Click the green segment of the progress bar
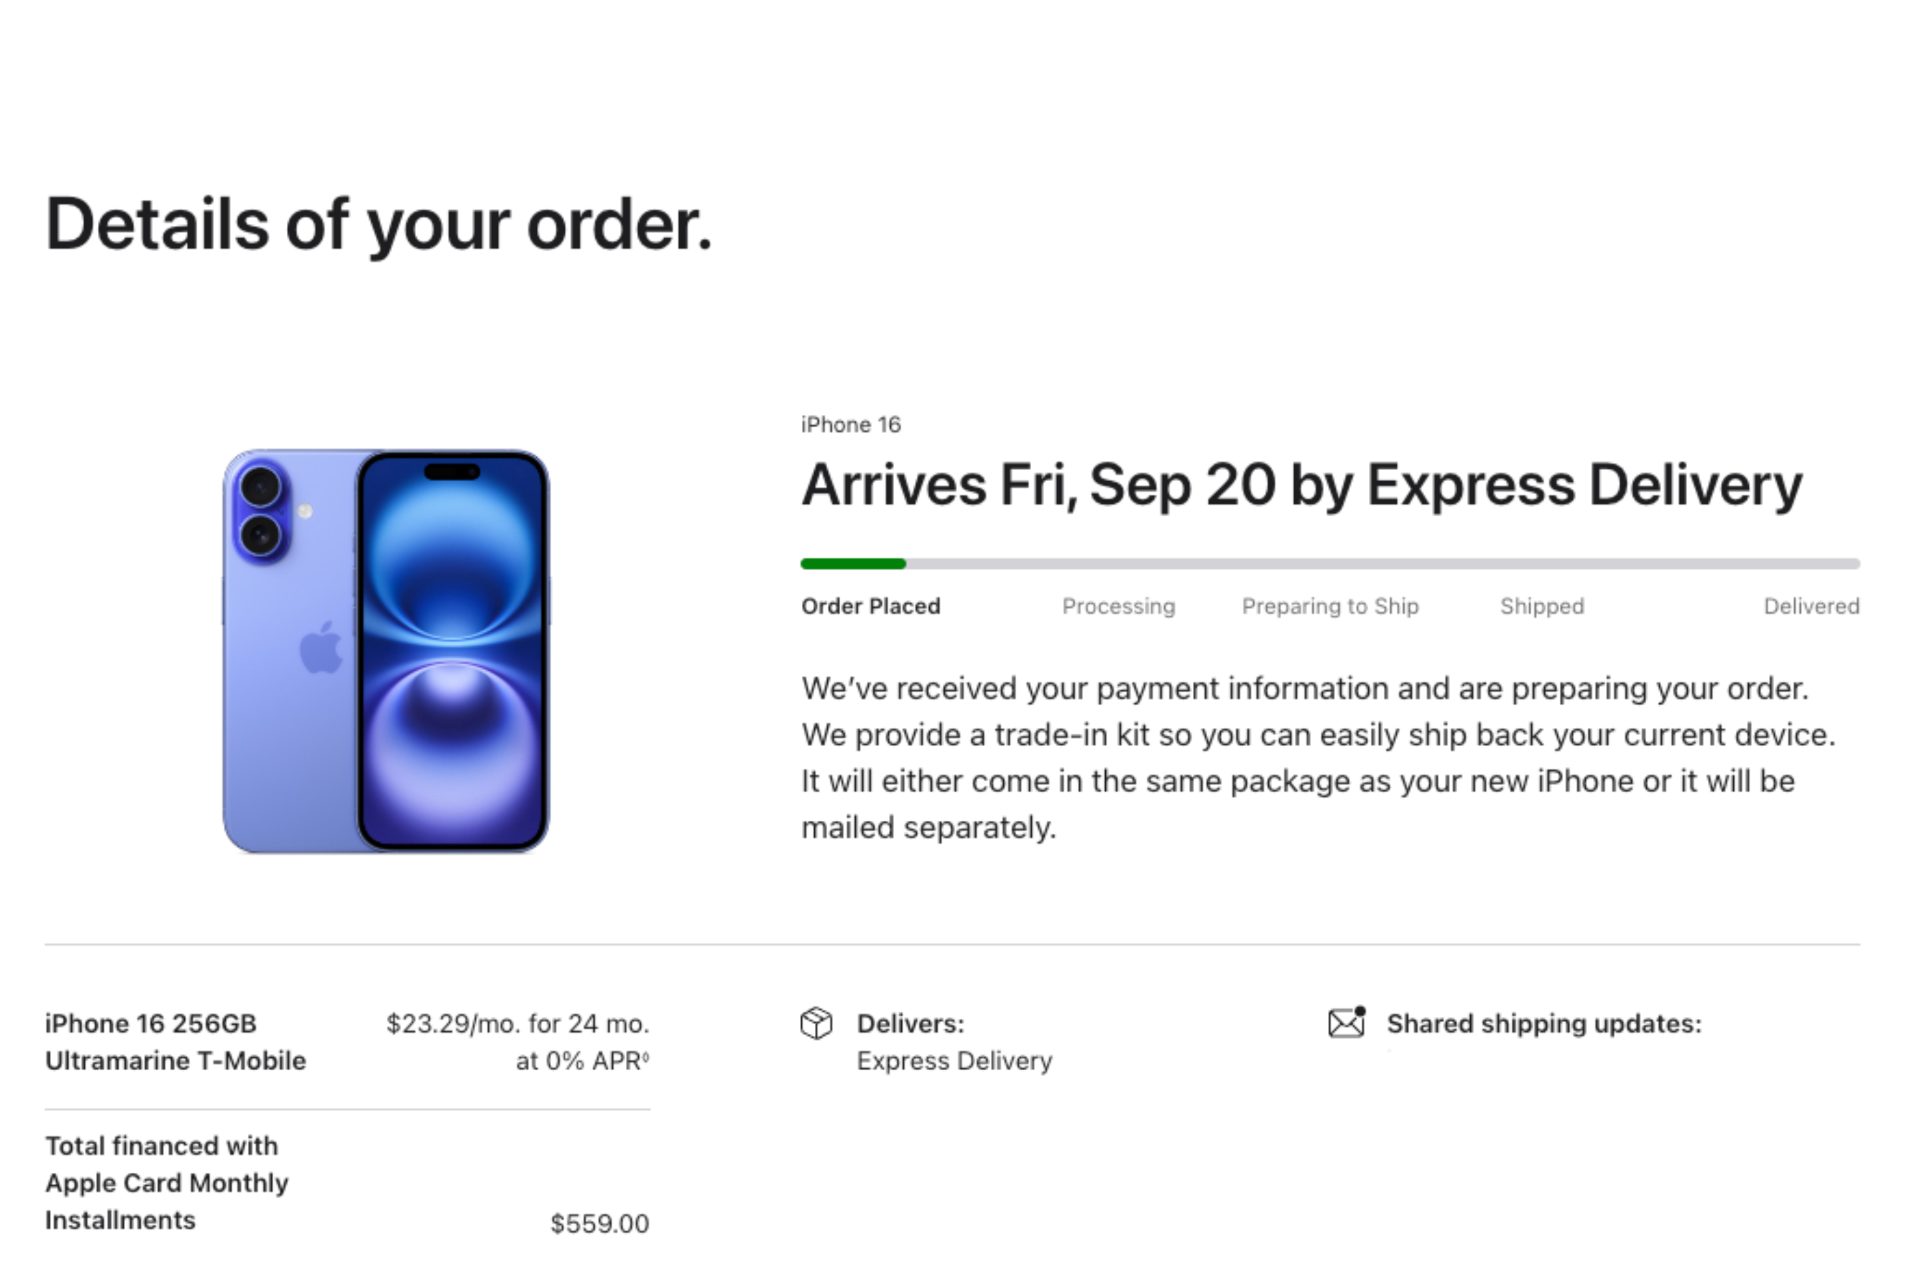Screen dimensions: 1920x1280 click(853, 564)
